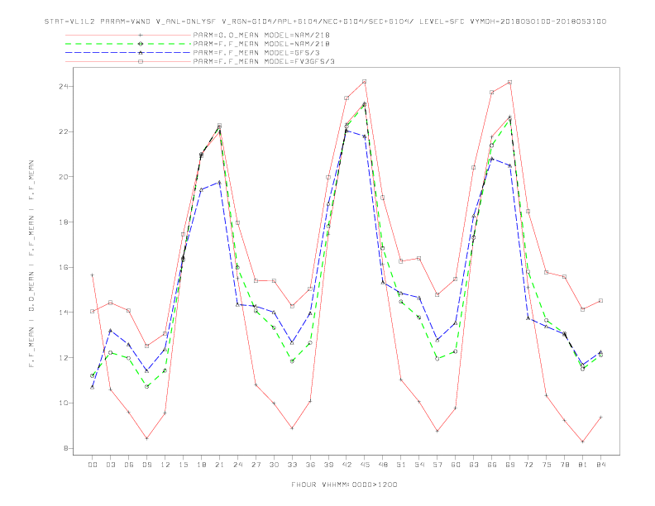This screenshot has width=655, height=506.
Task: Click x-axis tick label 75
Action: (547, 465)
